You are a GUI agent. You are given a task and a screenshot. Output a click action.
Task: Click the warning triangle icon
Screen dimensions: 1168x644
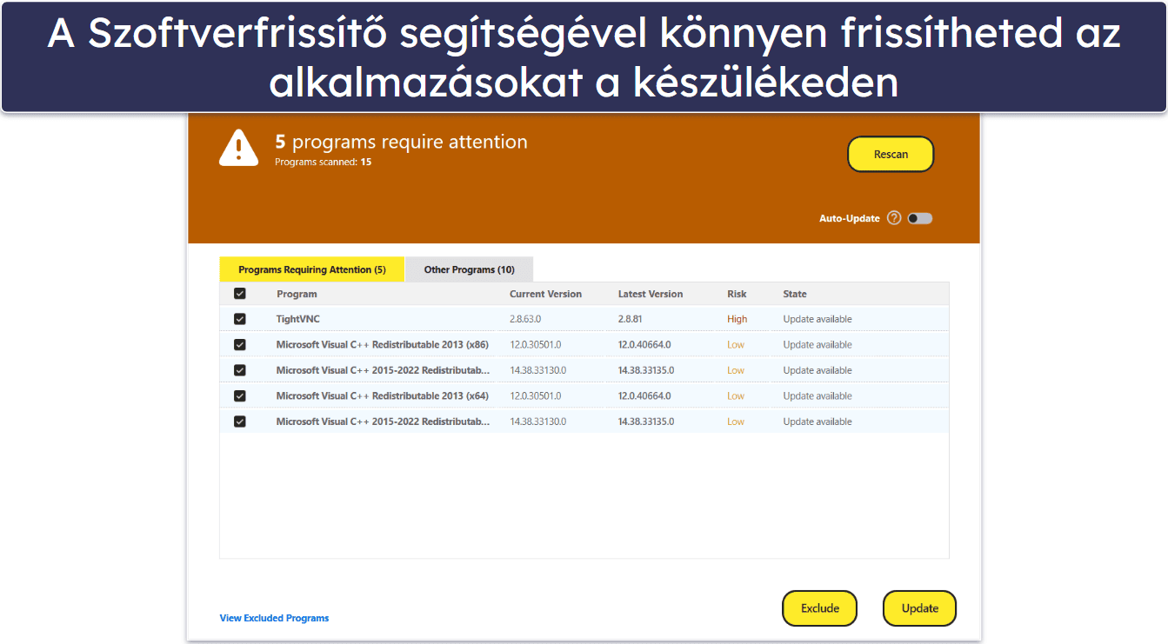pyautogui.click(x=238, y=149)
